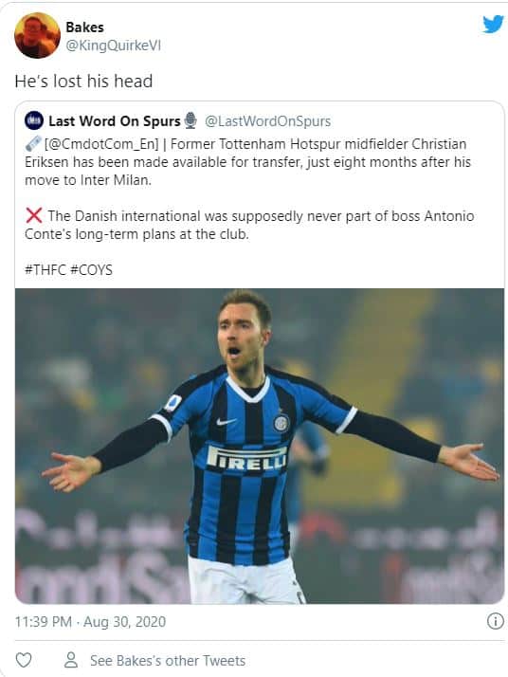
Task: Open the tweet timestamp Aug 30, 2020
Action: [90, 622]
